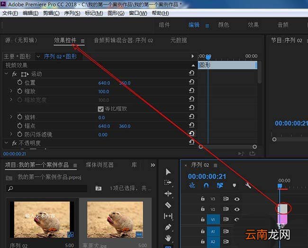
Task: Open the 音频剪辑混合器 tab
Action: 123,40
